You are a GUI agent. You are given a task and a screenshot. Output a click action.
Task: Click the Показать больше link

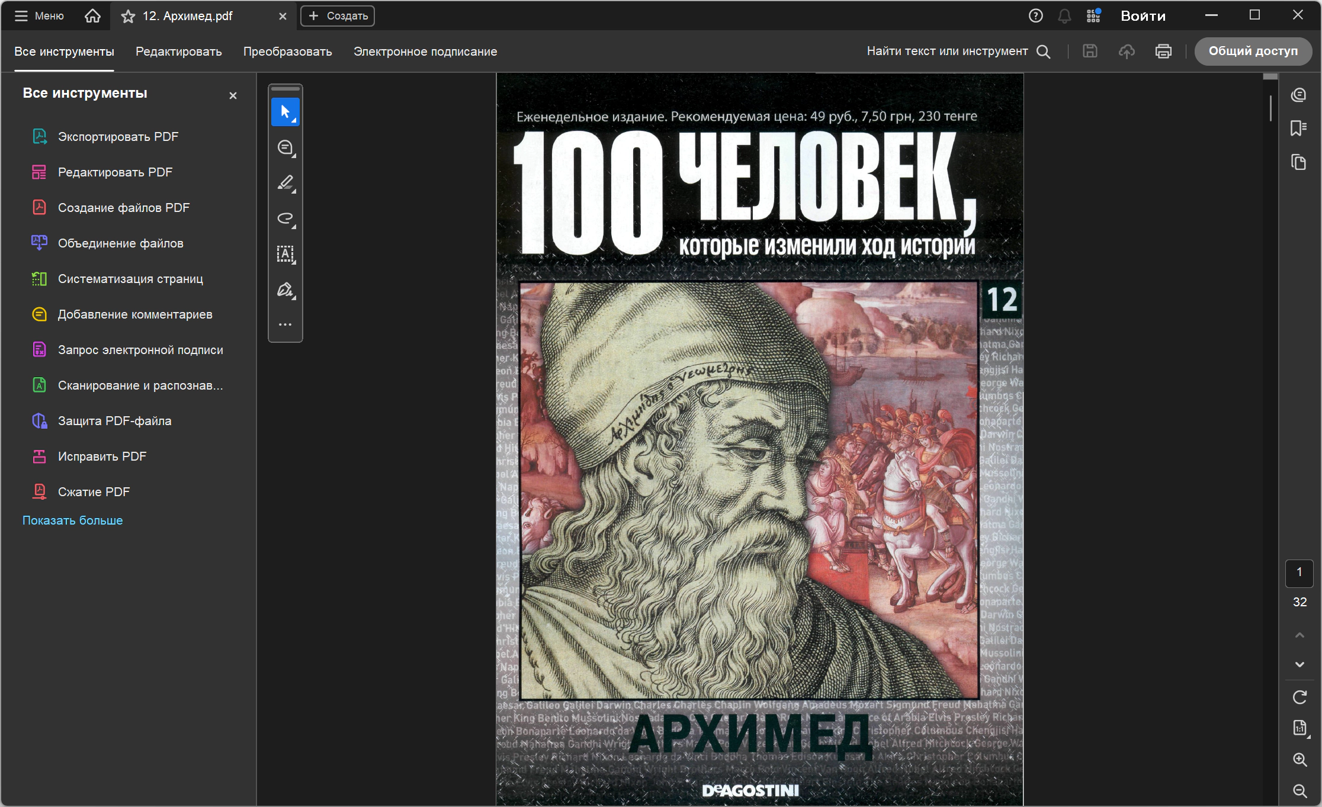(x=73, y=520)
